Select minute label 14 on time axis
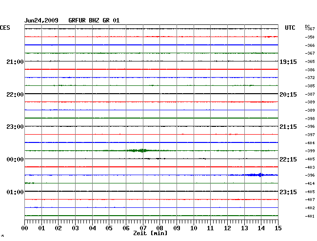This screenshot has height=241, width=317. pyautogui.click(x=261, y=228)
